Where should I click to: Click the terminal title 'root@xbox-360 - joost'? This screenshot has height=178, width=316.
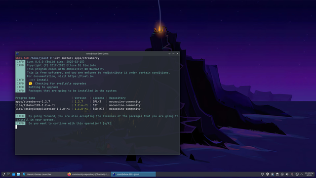(x=97, y=54)
